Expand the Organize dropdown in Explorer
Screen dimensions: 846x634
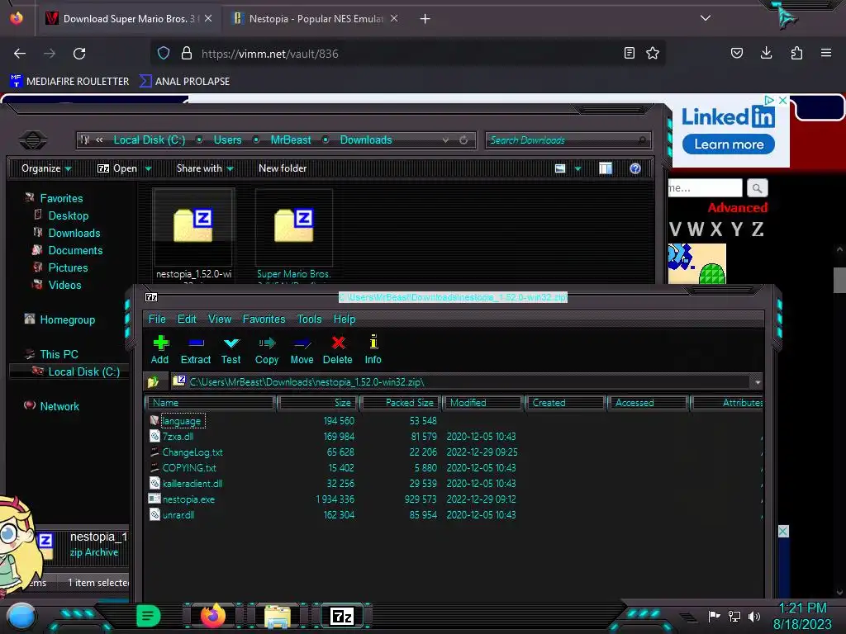pyautogui.click(x=46, y=168)
